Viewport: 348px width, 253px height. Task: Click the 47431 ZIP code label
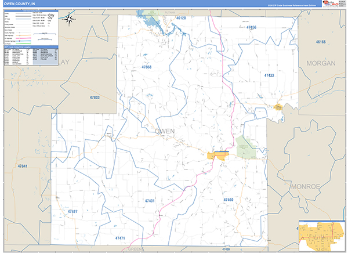pos(150,200)
